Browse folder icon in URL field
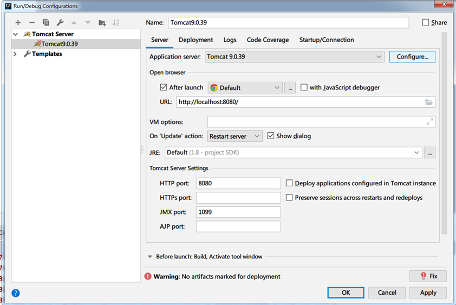The width and height of the screenshot is (456, 305). [429, 102]
